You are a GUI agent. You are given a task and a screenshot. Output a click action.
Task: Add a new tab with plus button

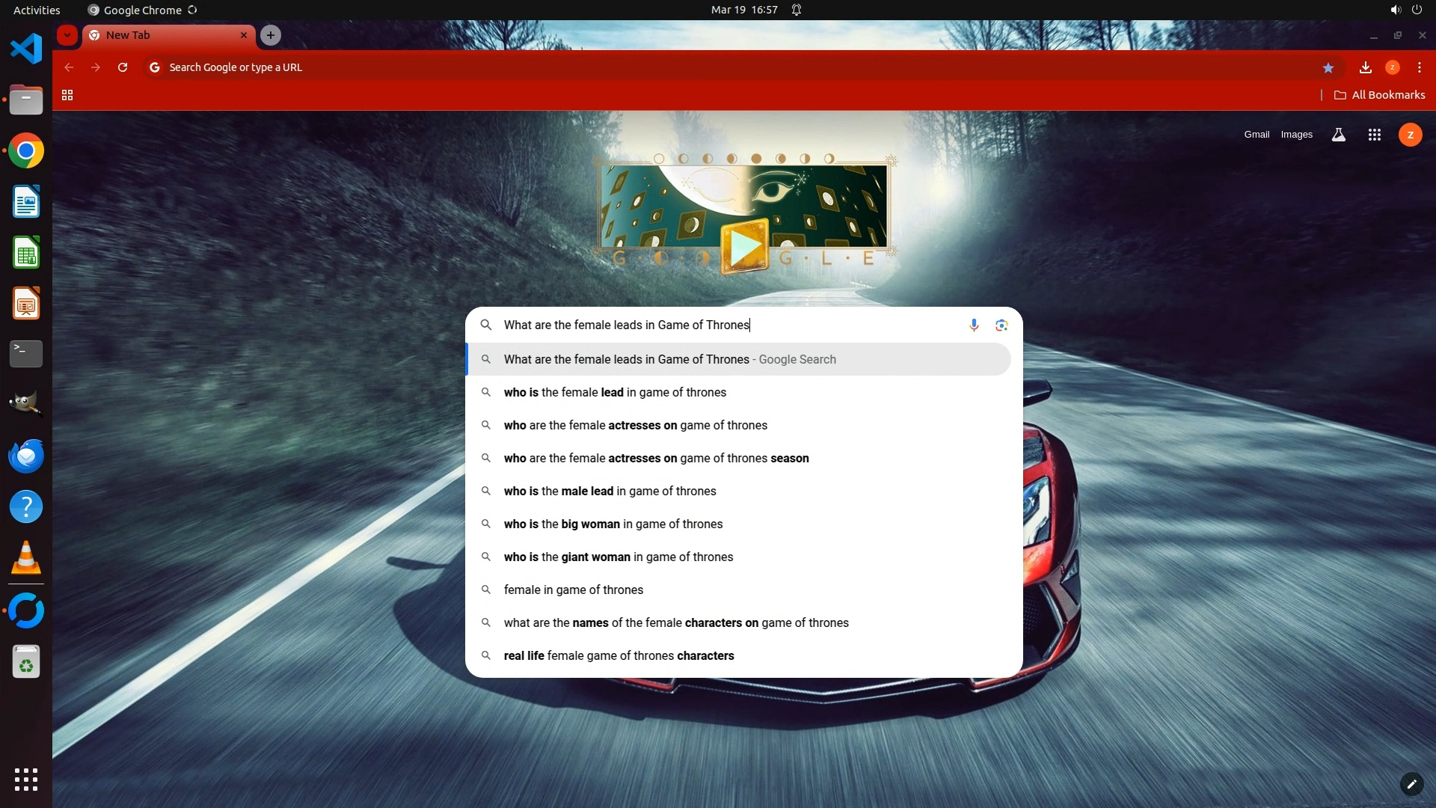pos(271,35)
